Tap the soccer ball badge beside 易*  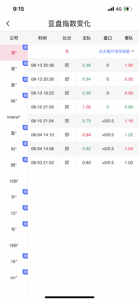[25, 63]
